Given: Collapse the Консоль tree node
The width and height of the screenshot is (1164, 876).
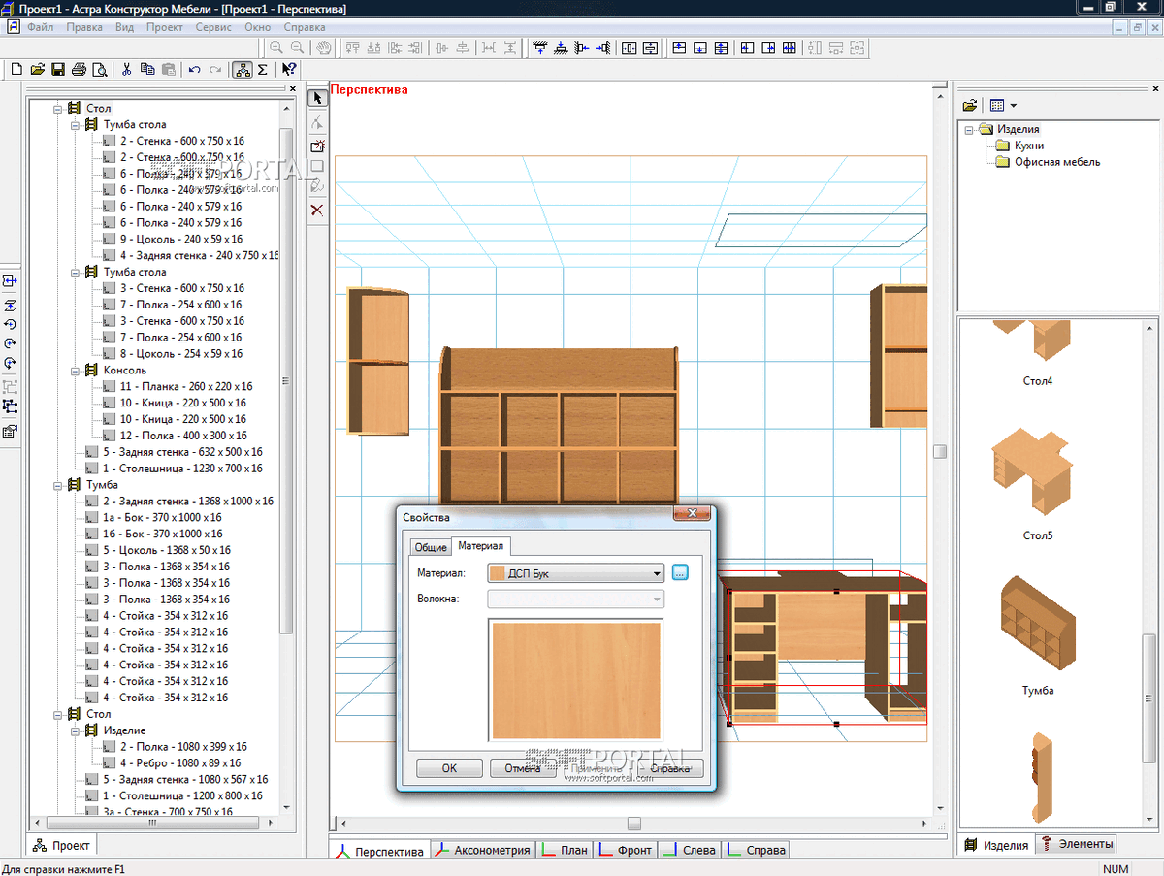Looking at the screenshot, I should [x=76, y=371].
